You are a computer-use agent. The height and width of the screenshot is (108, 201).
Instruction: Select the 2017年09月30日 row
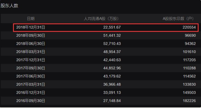tap(100, 68)
